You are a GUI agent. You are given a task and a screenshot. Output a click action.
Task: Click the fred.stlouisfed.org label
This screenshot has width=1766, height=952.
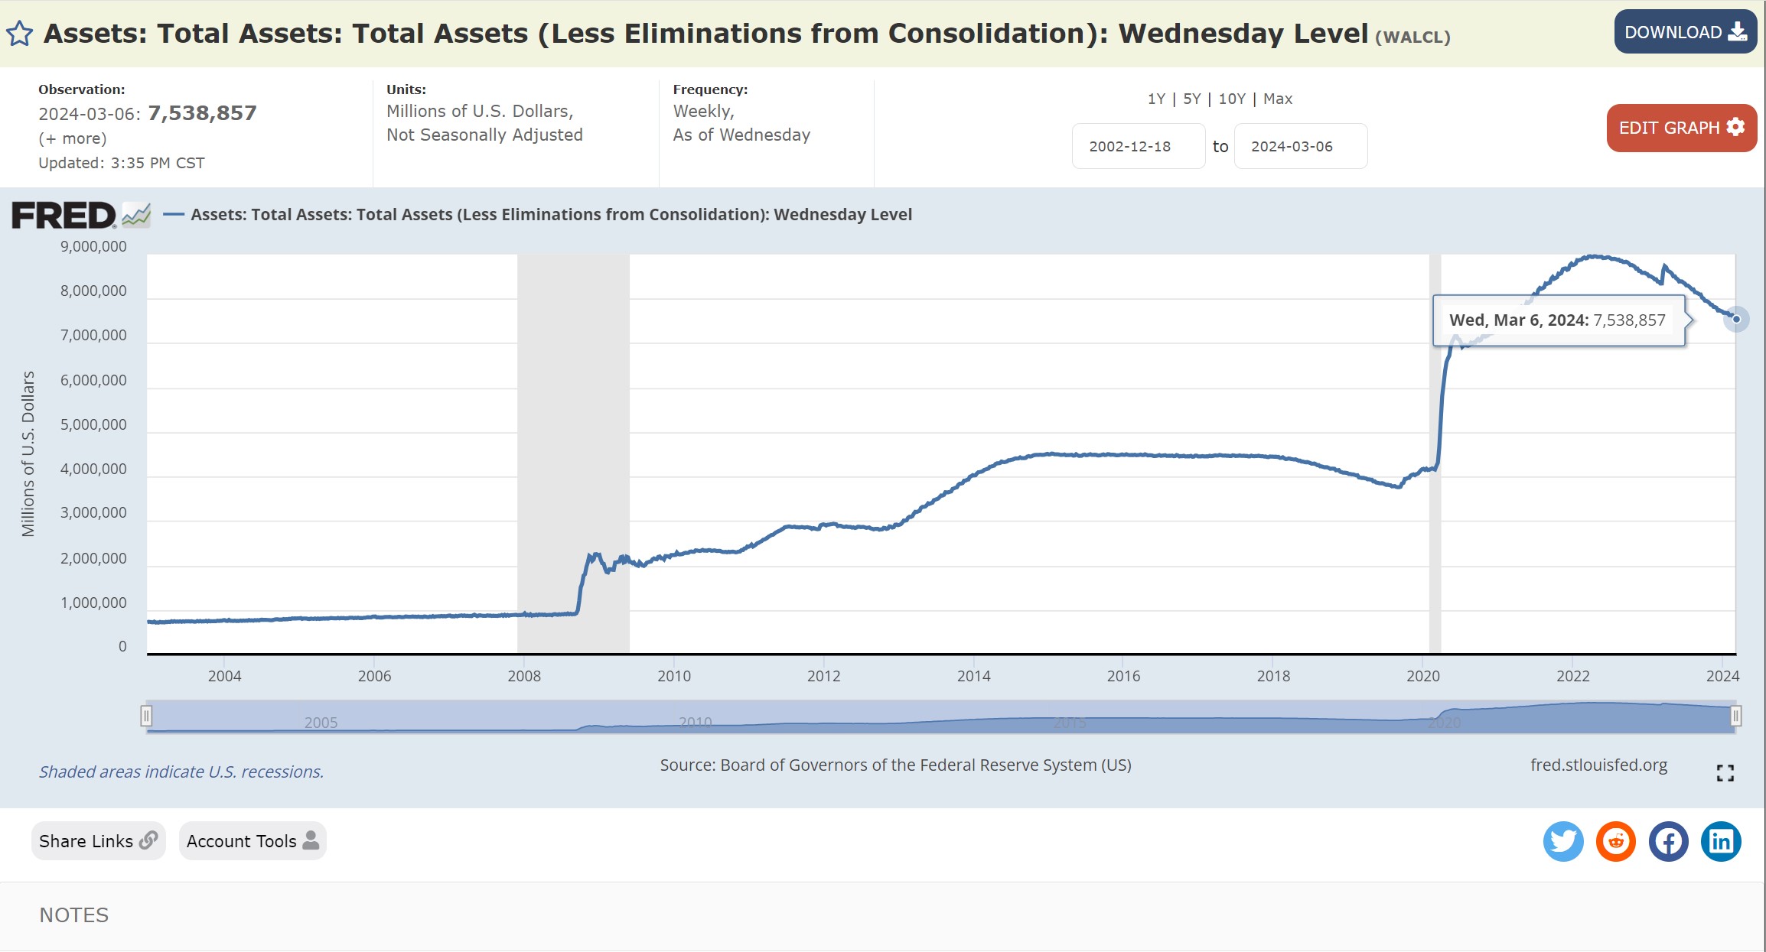point(1598,765)
